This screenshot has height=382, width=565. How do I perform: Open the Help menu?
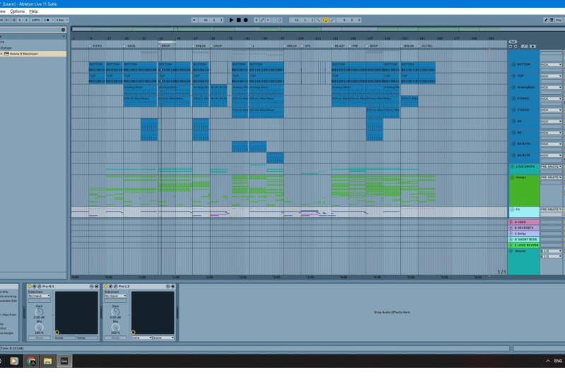(33, 11)
